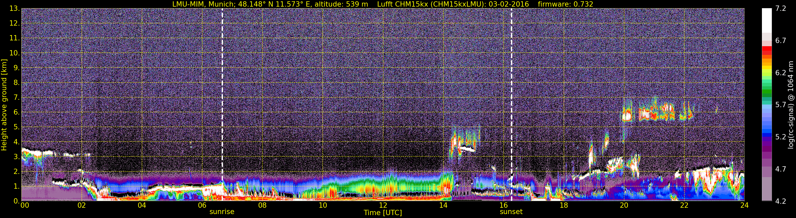Click the 'sunrise' label below the time axis
Screen dimensions: 796x218
tap(222, 212)
